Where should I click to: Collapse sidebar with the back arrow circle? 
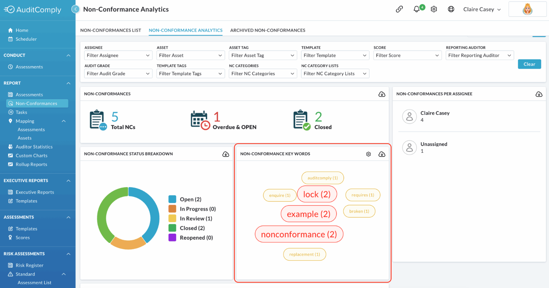pyautogui.click(x=75, y=9)
